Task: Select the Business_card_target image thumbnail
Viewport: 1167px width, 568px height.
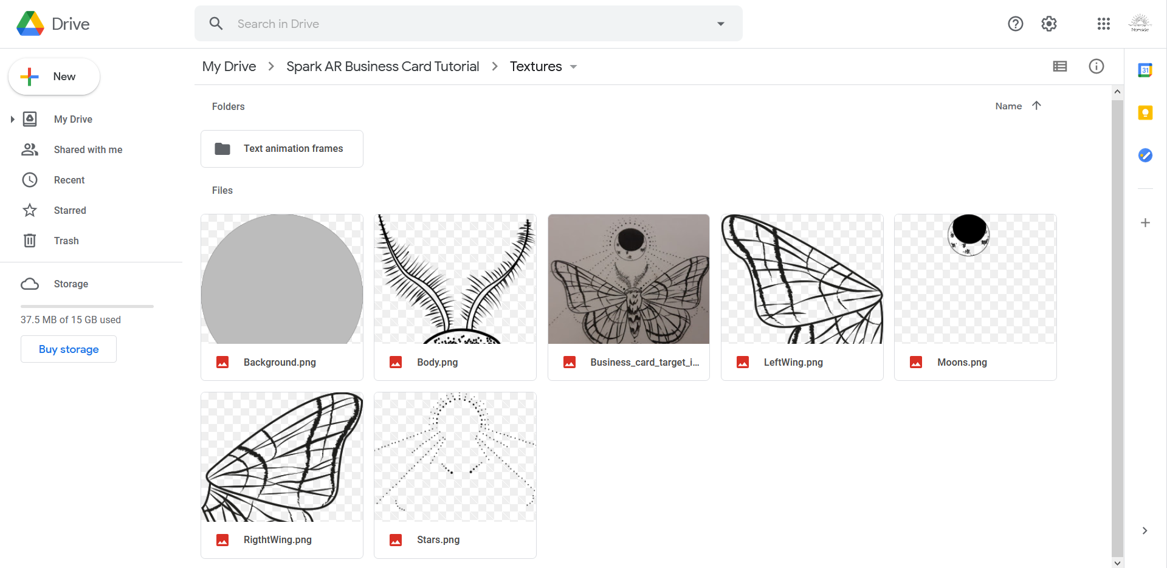Action: click(x=628, y=279)
